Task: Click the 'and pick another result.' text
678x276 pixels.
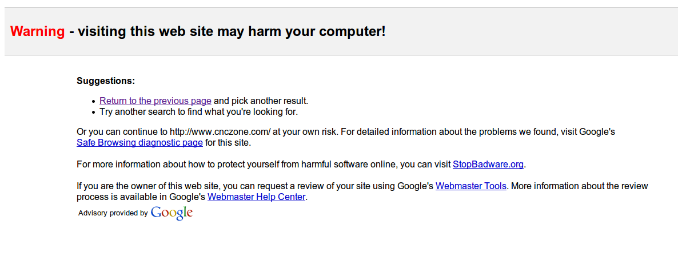Action: click(x=261, y=101)
